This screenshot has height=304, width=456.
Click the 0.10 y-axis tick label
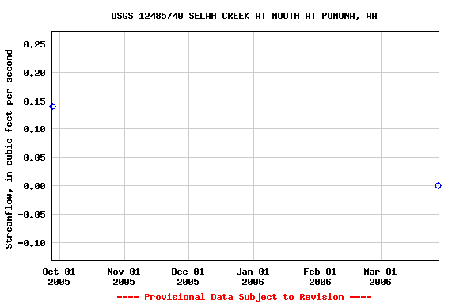pos(34,129)
